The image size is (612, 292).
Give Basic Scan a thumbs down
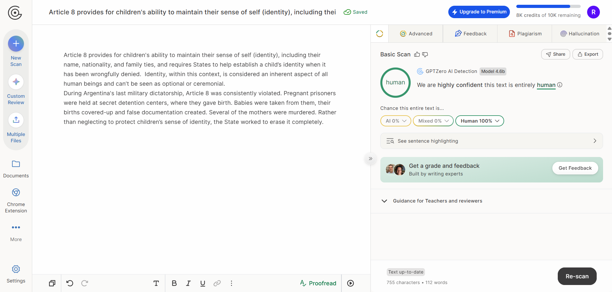point(425,54)
